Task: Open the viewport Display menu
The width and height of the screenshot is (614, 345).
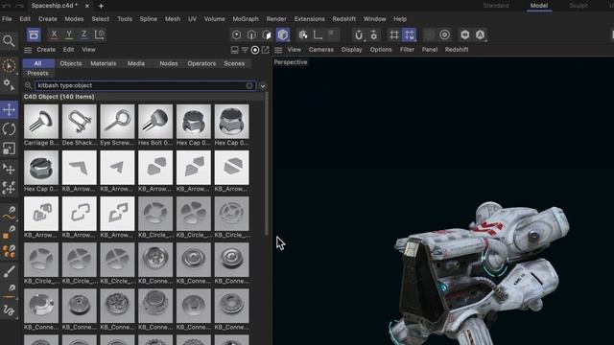Action: [352, 50]
